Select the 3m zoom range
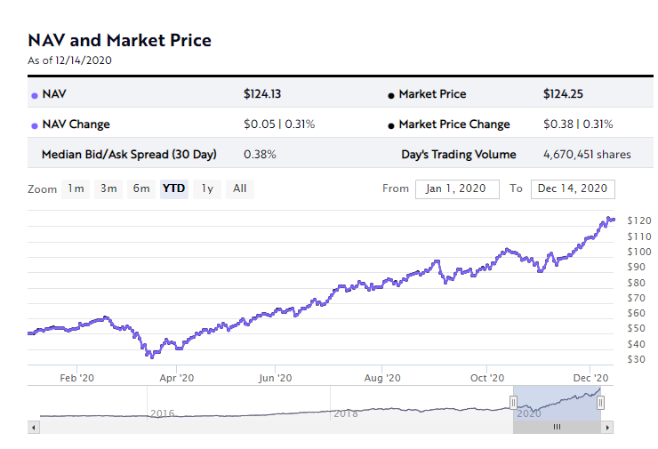 108,188
